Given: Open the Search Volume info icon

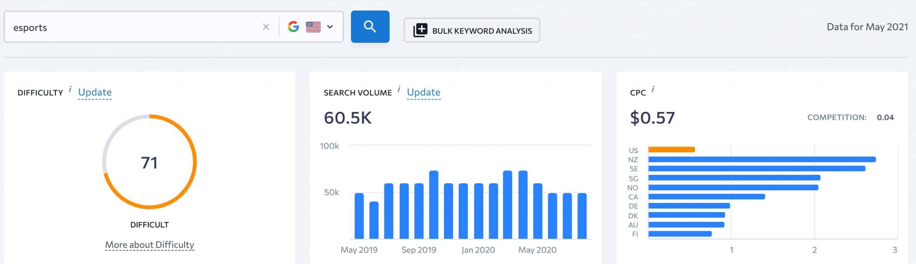Looking at the screenshot, I should click(399, 89).
